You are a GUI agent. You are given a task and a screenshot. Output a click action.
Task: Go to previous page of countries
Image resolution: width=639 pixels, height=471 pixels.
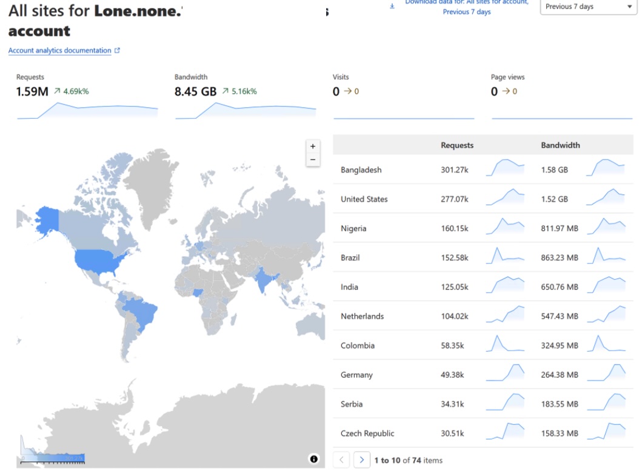tap(341, 460)
